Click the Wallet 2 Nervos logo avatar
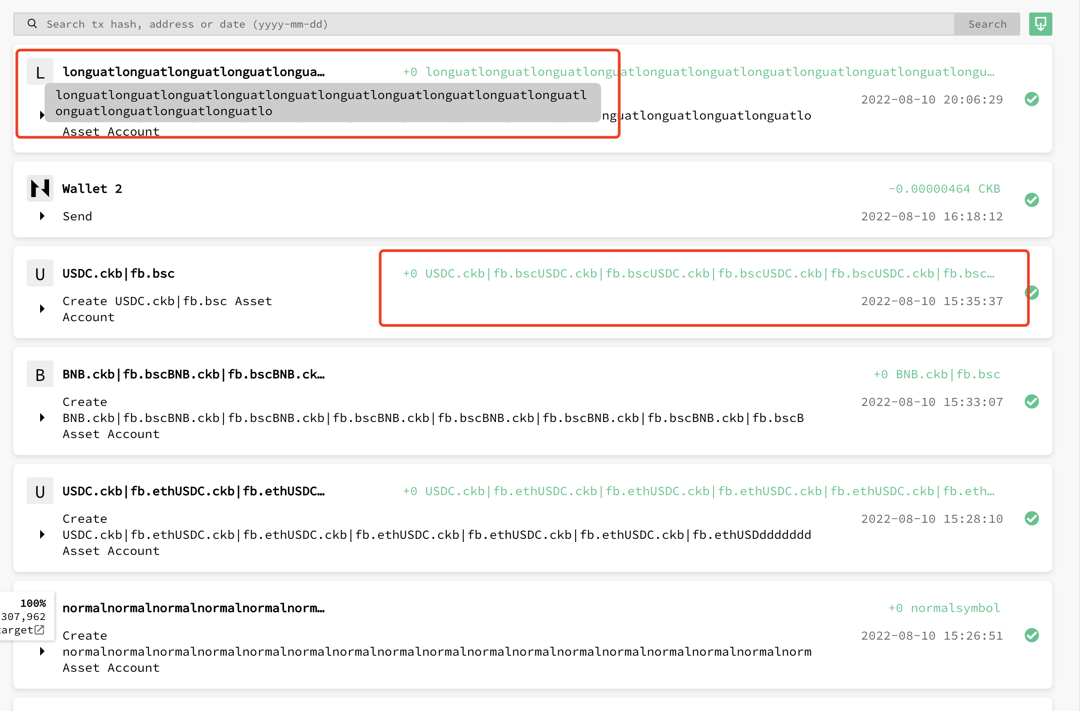Screen dimensions: 1080x711 [40, 188]
